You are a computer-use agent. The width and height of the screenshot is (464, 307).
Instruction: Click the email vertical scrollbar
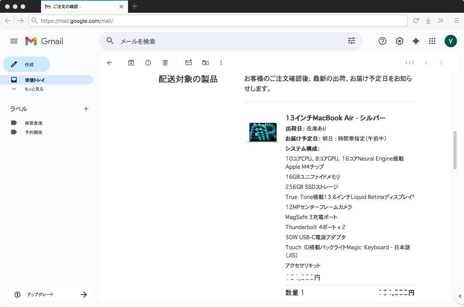(x=455, y=150)
